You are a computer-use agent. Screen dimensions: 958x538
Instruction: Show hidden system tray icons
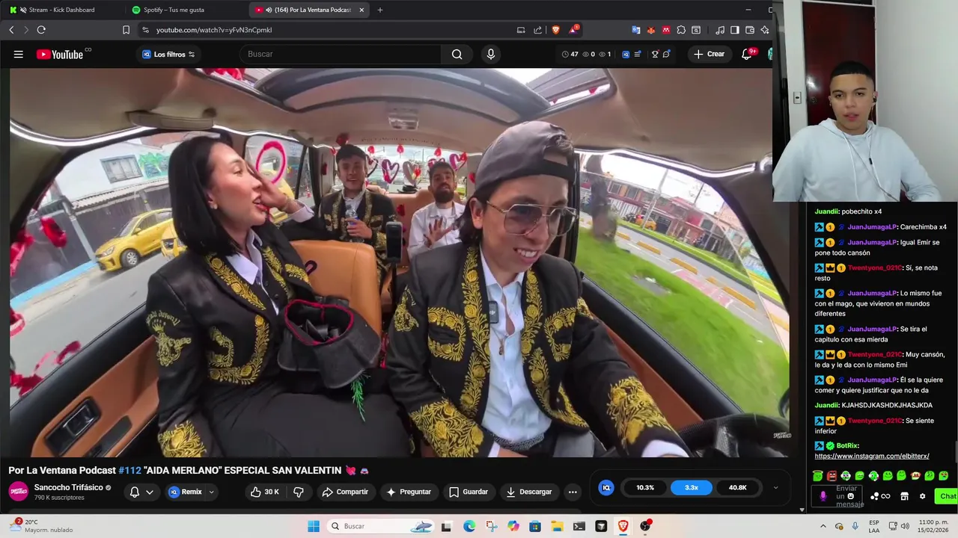click(823, 526)
